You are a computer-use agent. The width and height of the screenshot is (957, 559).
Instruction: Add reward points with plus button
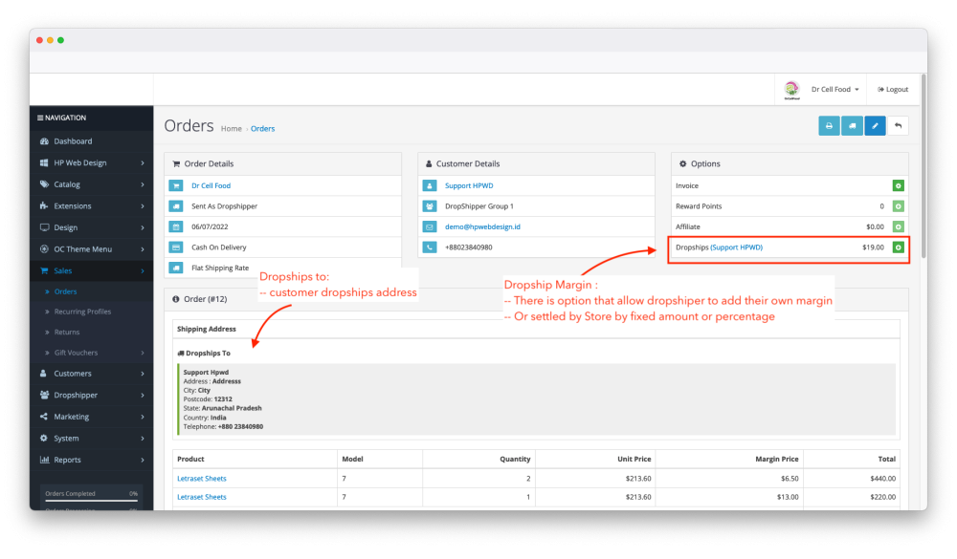898,206
